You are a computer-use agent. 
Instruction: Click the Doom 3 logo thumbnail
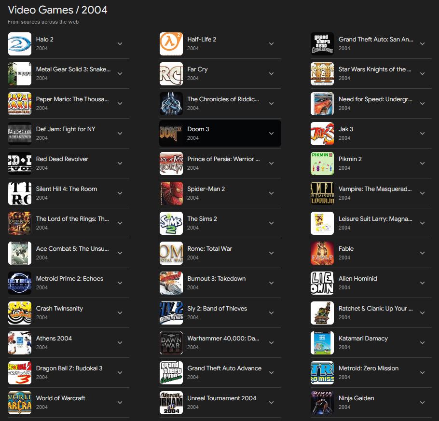(x=171, y=134)
